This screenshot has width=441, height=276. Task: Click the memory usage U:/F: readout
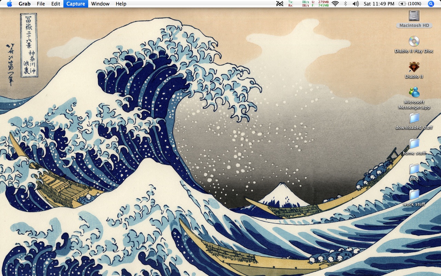click(320, 4)
